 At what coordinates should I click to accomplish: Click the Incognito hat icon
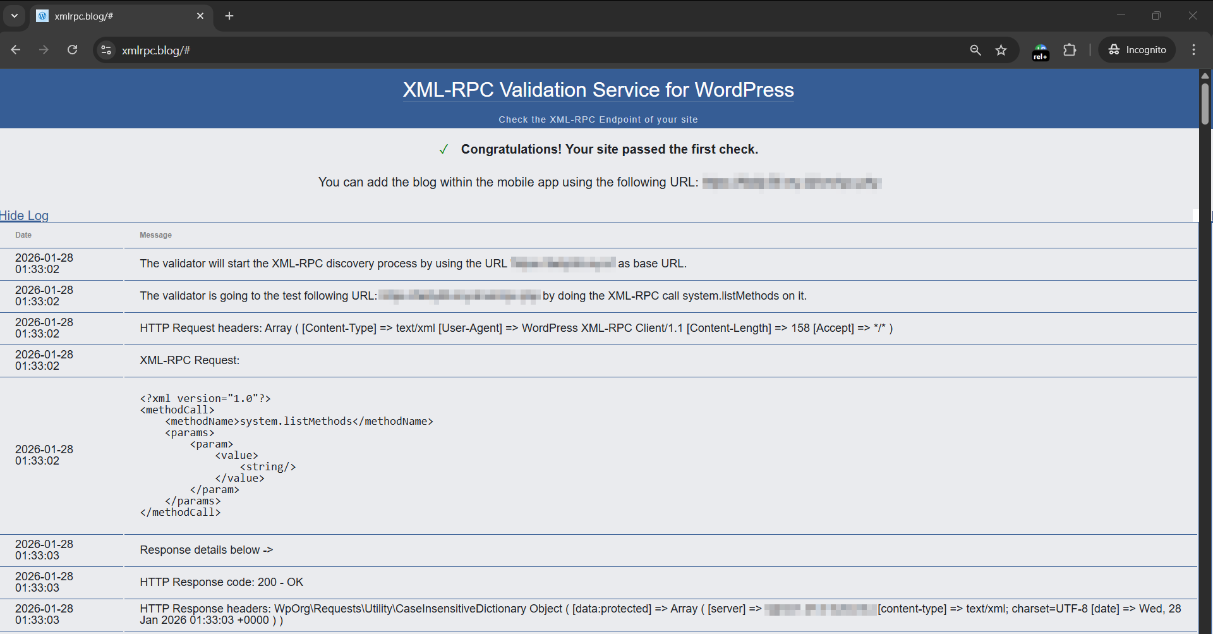tap(1116, 49)
